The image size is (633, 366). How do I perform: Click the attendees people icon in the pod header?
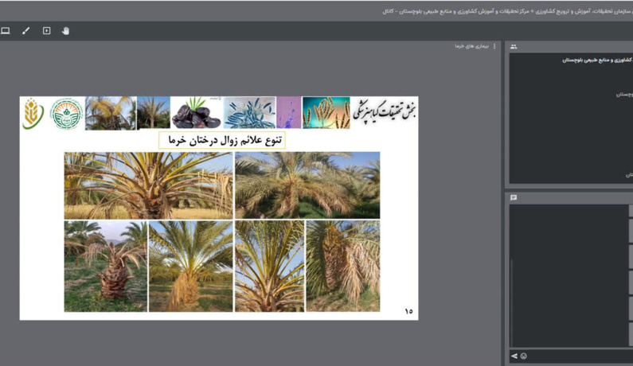514,47
